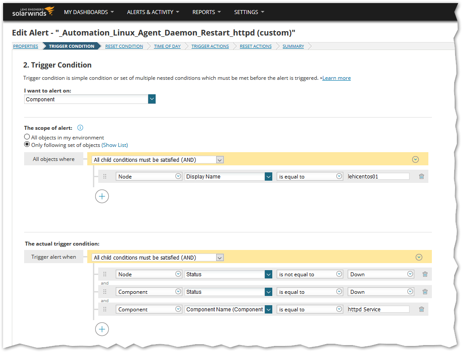Go to the Reset Condition step
This screenshot has height=353, width=463.
(124, 46)
